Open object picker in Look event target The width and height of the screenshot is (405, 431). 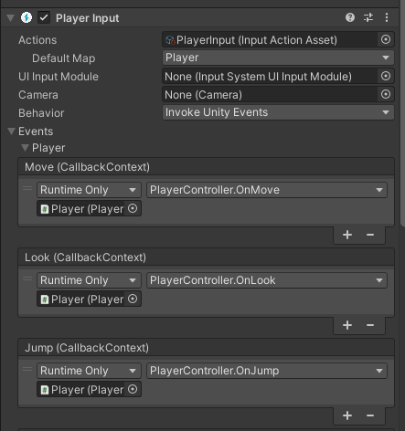[133, 299]
